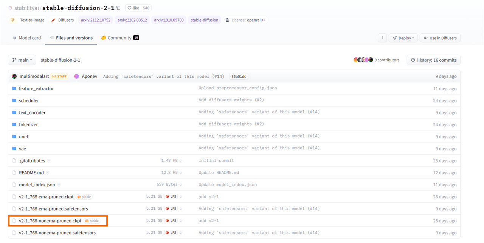Screen dimensions: 484x243
Task: Click 'Add diffusers weights (#2)' in scheduler row
Action: click(231, 100)
